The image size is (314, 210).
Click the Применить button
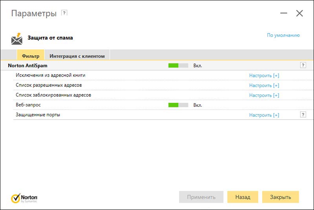[201, 197]
